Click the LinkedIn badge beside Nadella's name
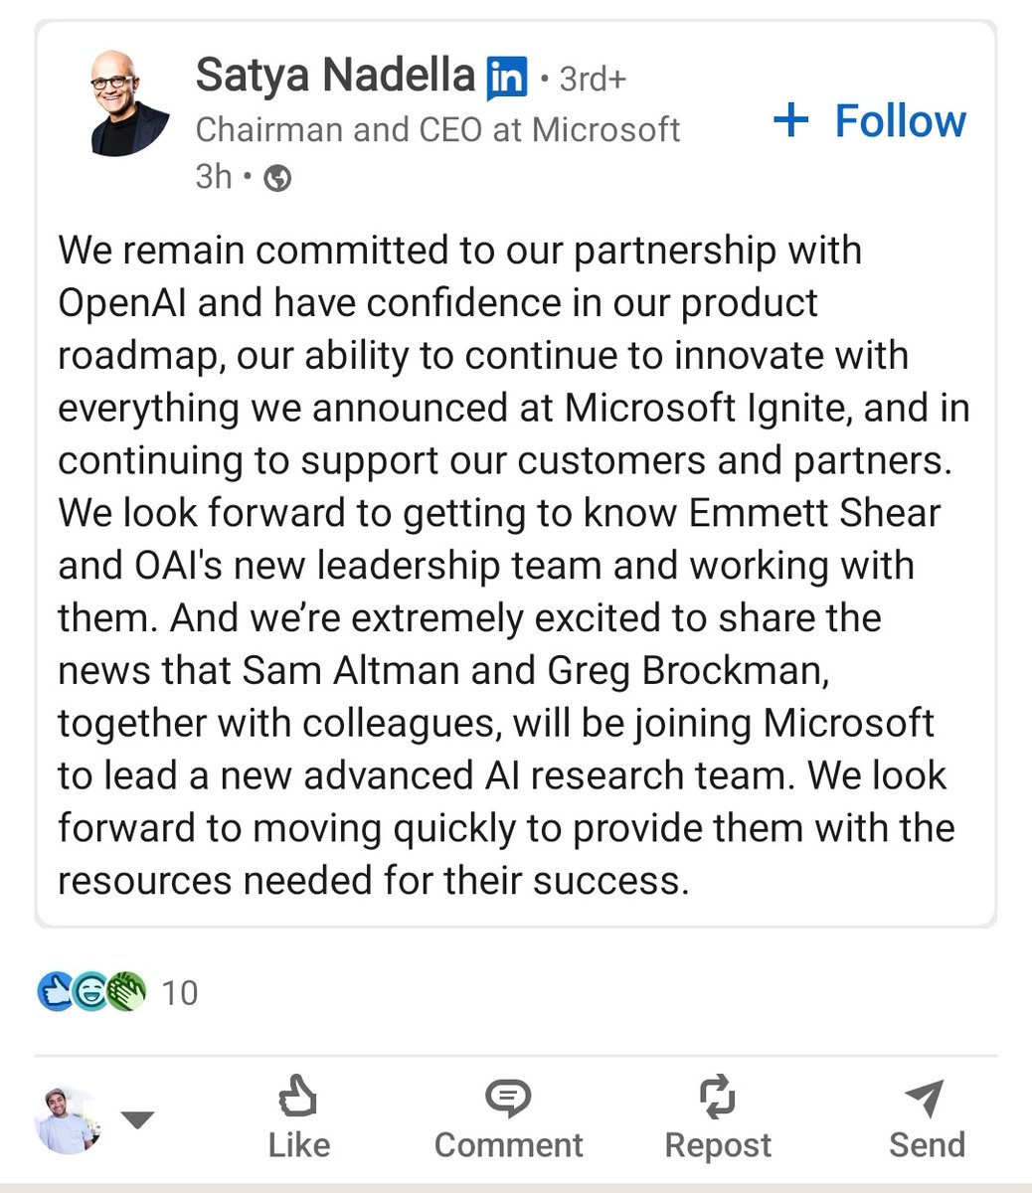Image resolution: width=1032 pixels, height=1193 pixels. (x=507, y=79)
